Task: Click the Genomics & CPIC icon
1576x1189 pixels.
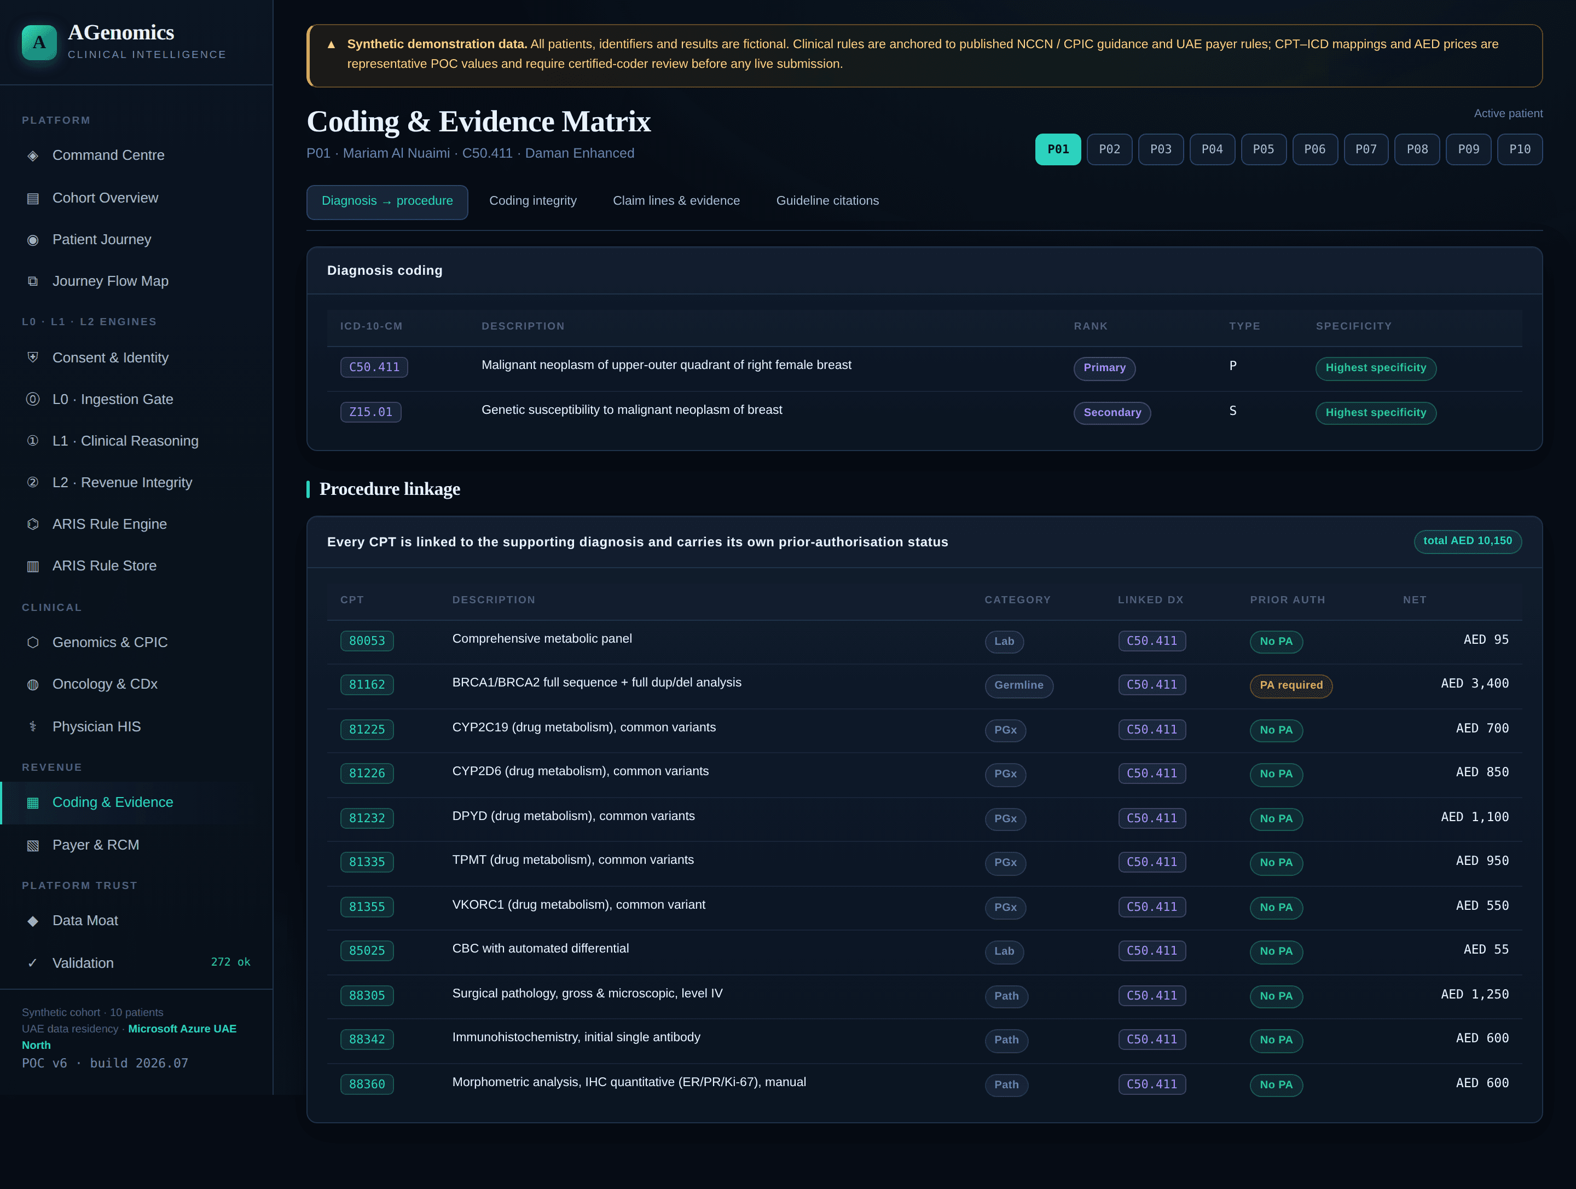Action: point(33,642)
